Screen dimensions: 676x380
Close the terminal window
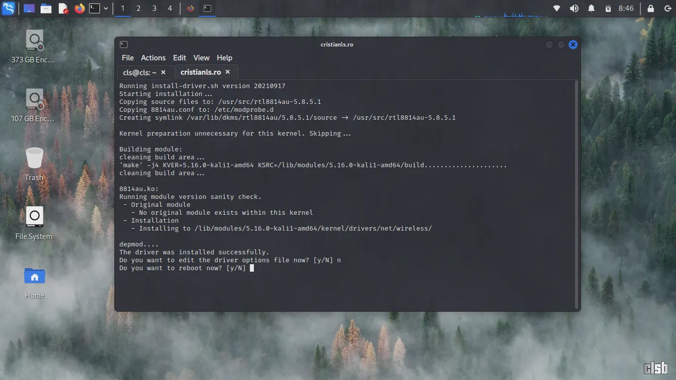coord(573,45)
